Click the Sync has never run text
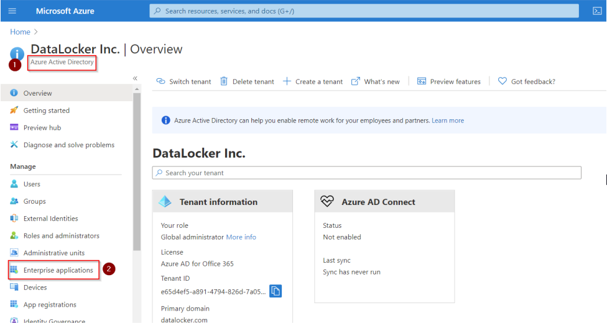 351,272
